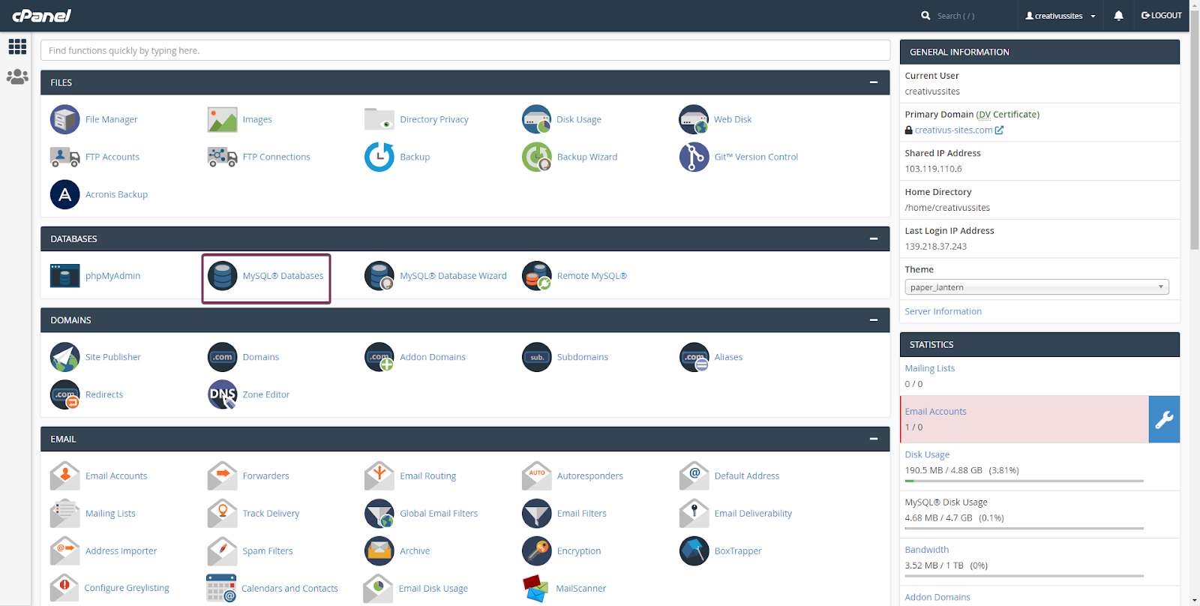
Task: Open the MailScanner icon
Action: pyautogui.click(x=535, y=589)
